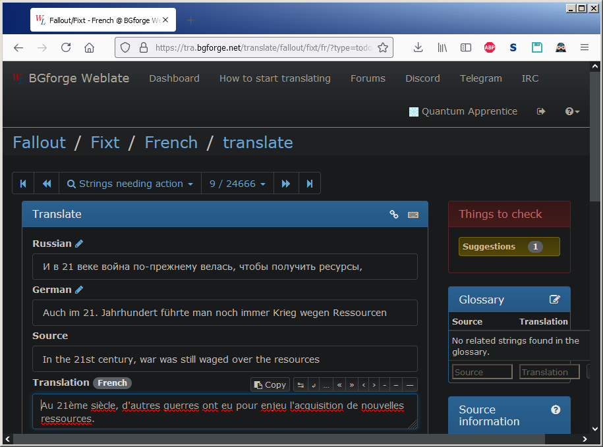Screen dimensions: 603x447
Task: Insert newline character button
Action: 314,384
